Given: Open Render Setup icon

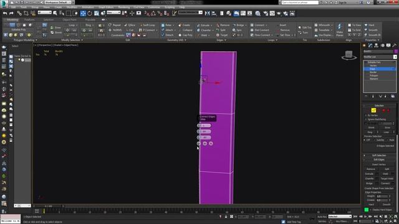Looking at the screenshot, I should click(266, 13).
